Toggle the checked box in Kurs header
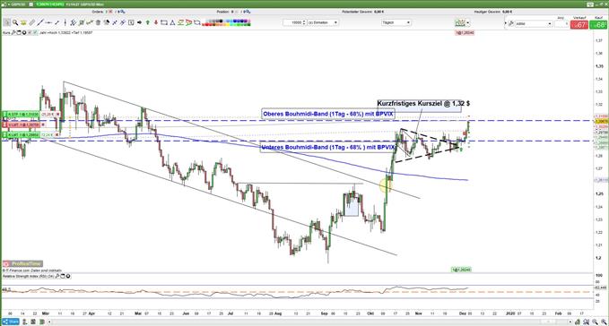Image resolution: width=609 pixels, height=326 pixels. [35, 32]
